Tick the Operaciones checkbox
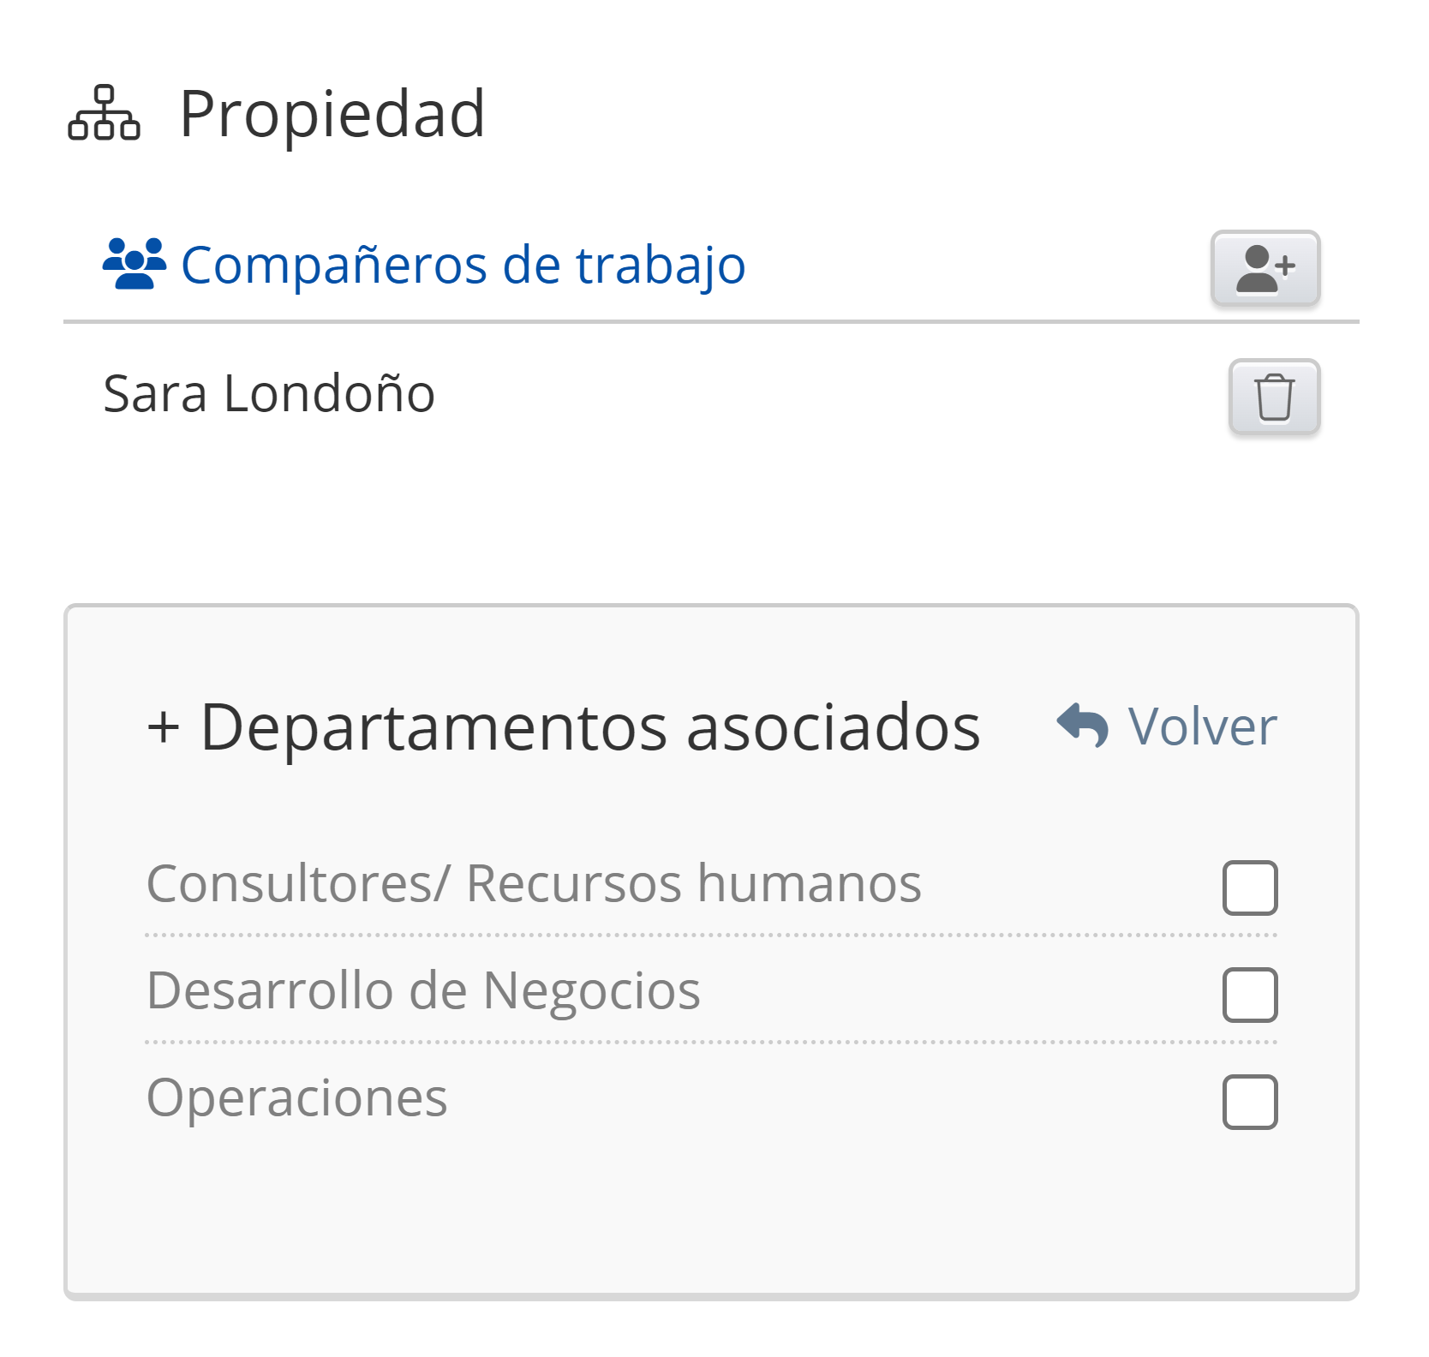Screen dimensions: 1429x1357 click(x=1250, y=1102)
